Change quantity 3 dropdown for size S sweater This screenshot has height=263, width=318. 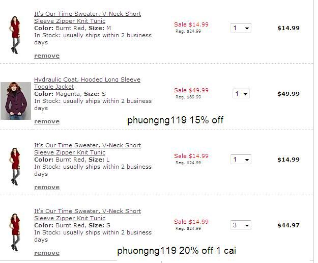[241, 225]
